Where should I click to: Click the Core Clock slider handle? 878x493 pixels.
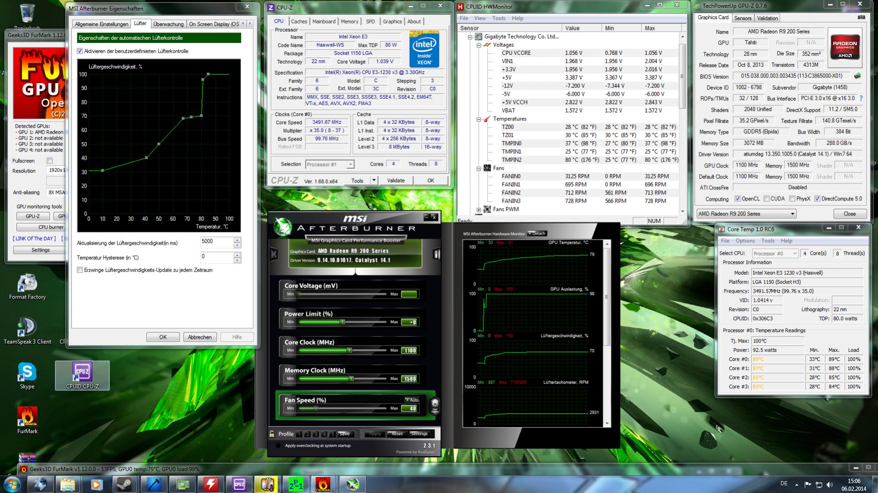(349, 350)
